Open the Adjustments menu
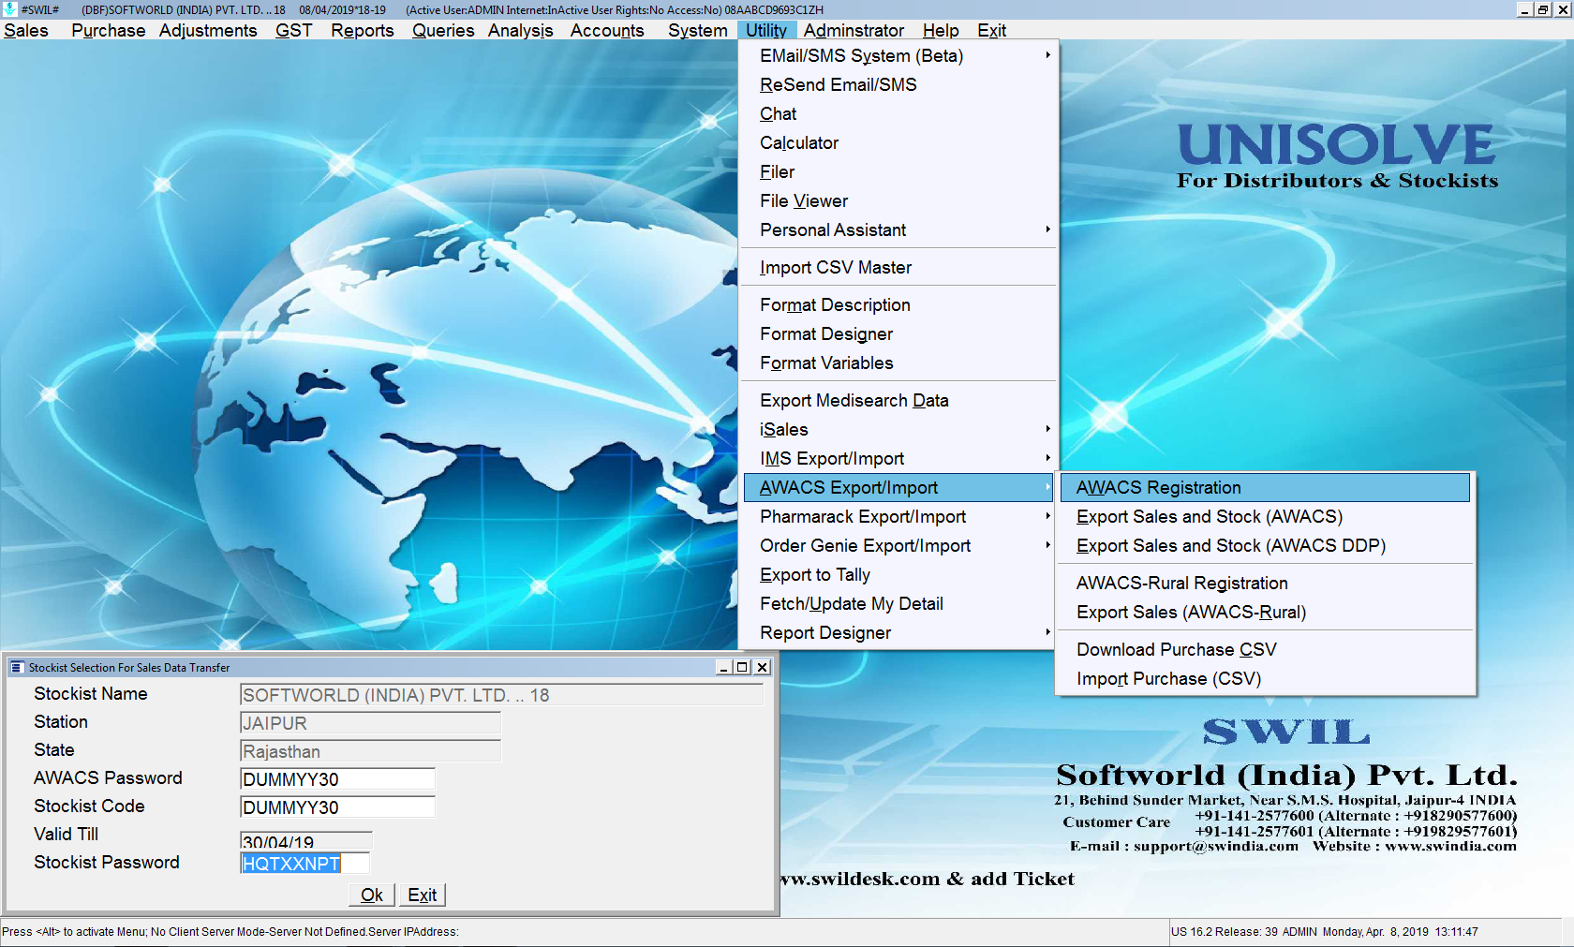The width and height of the screenshot is (1574, 947). (x=208, y=30)
